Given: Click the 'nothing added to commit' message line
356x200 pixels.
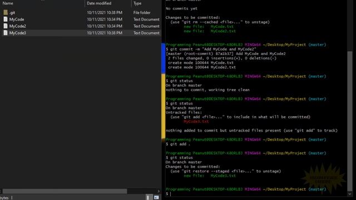Looking at the screenshot, I should click(251, 131).
